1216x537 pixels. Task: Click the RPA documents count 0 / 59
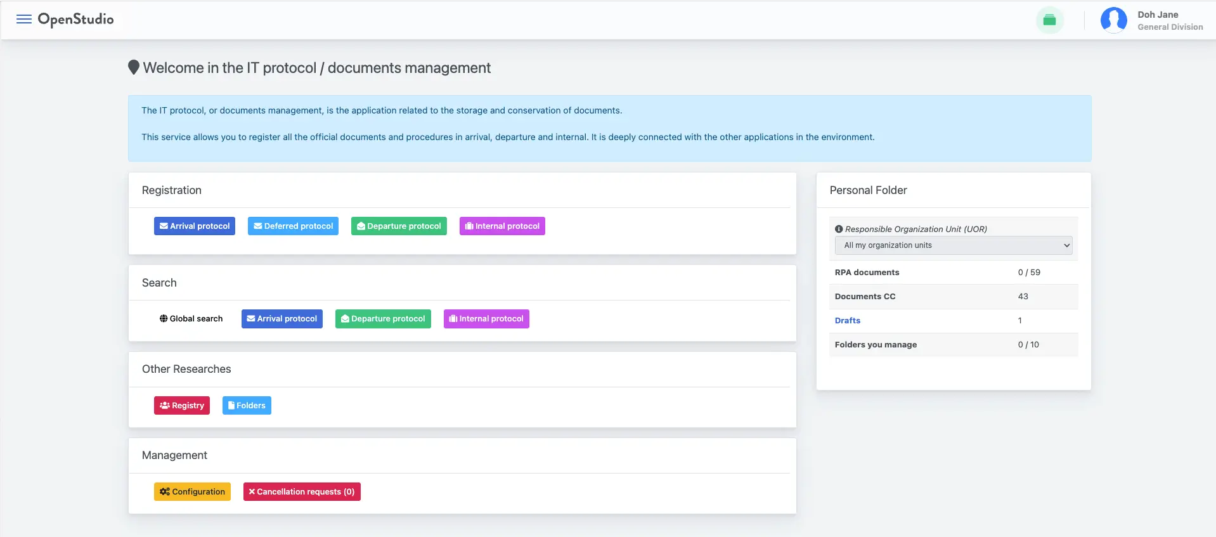[x=1029, y=273]
